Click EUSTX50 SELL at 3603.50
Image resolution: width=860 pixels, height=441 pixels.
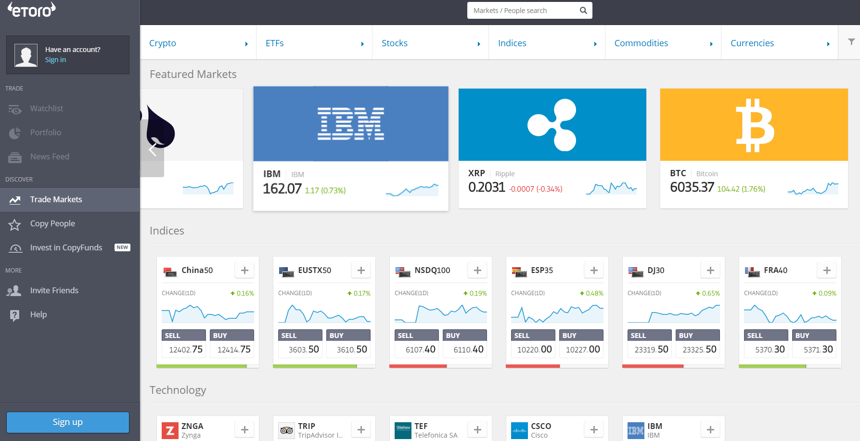coord(300,344)
